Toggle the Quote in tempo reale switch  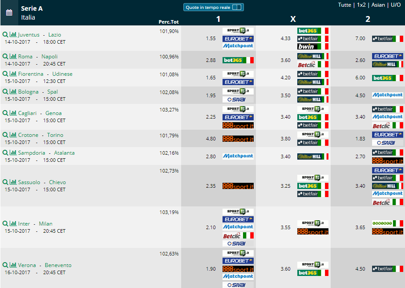pyautogui.click(x=237, y=7)
